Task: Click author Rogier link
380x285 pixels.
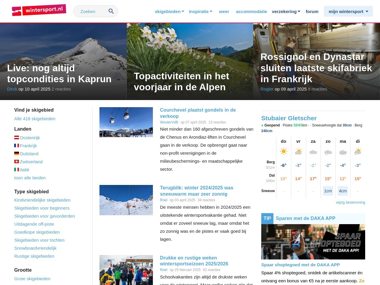Action: pyautogui.click(x=267, y=89)
